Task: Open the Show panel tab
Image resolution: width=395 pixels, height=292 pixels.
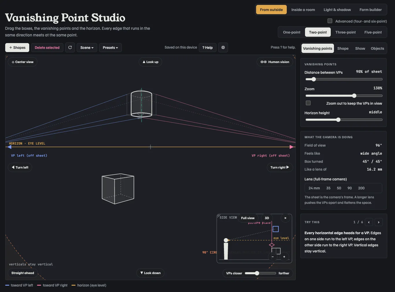Action: click(360, 48)
